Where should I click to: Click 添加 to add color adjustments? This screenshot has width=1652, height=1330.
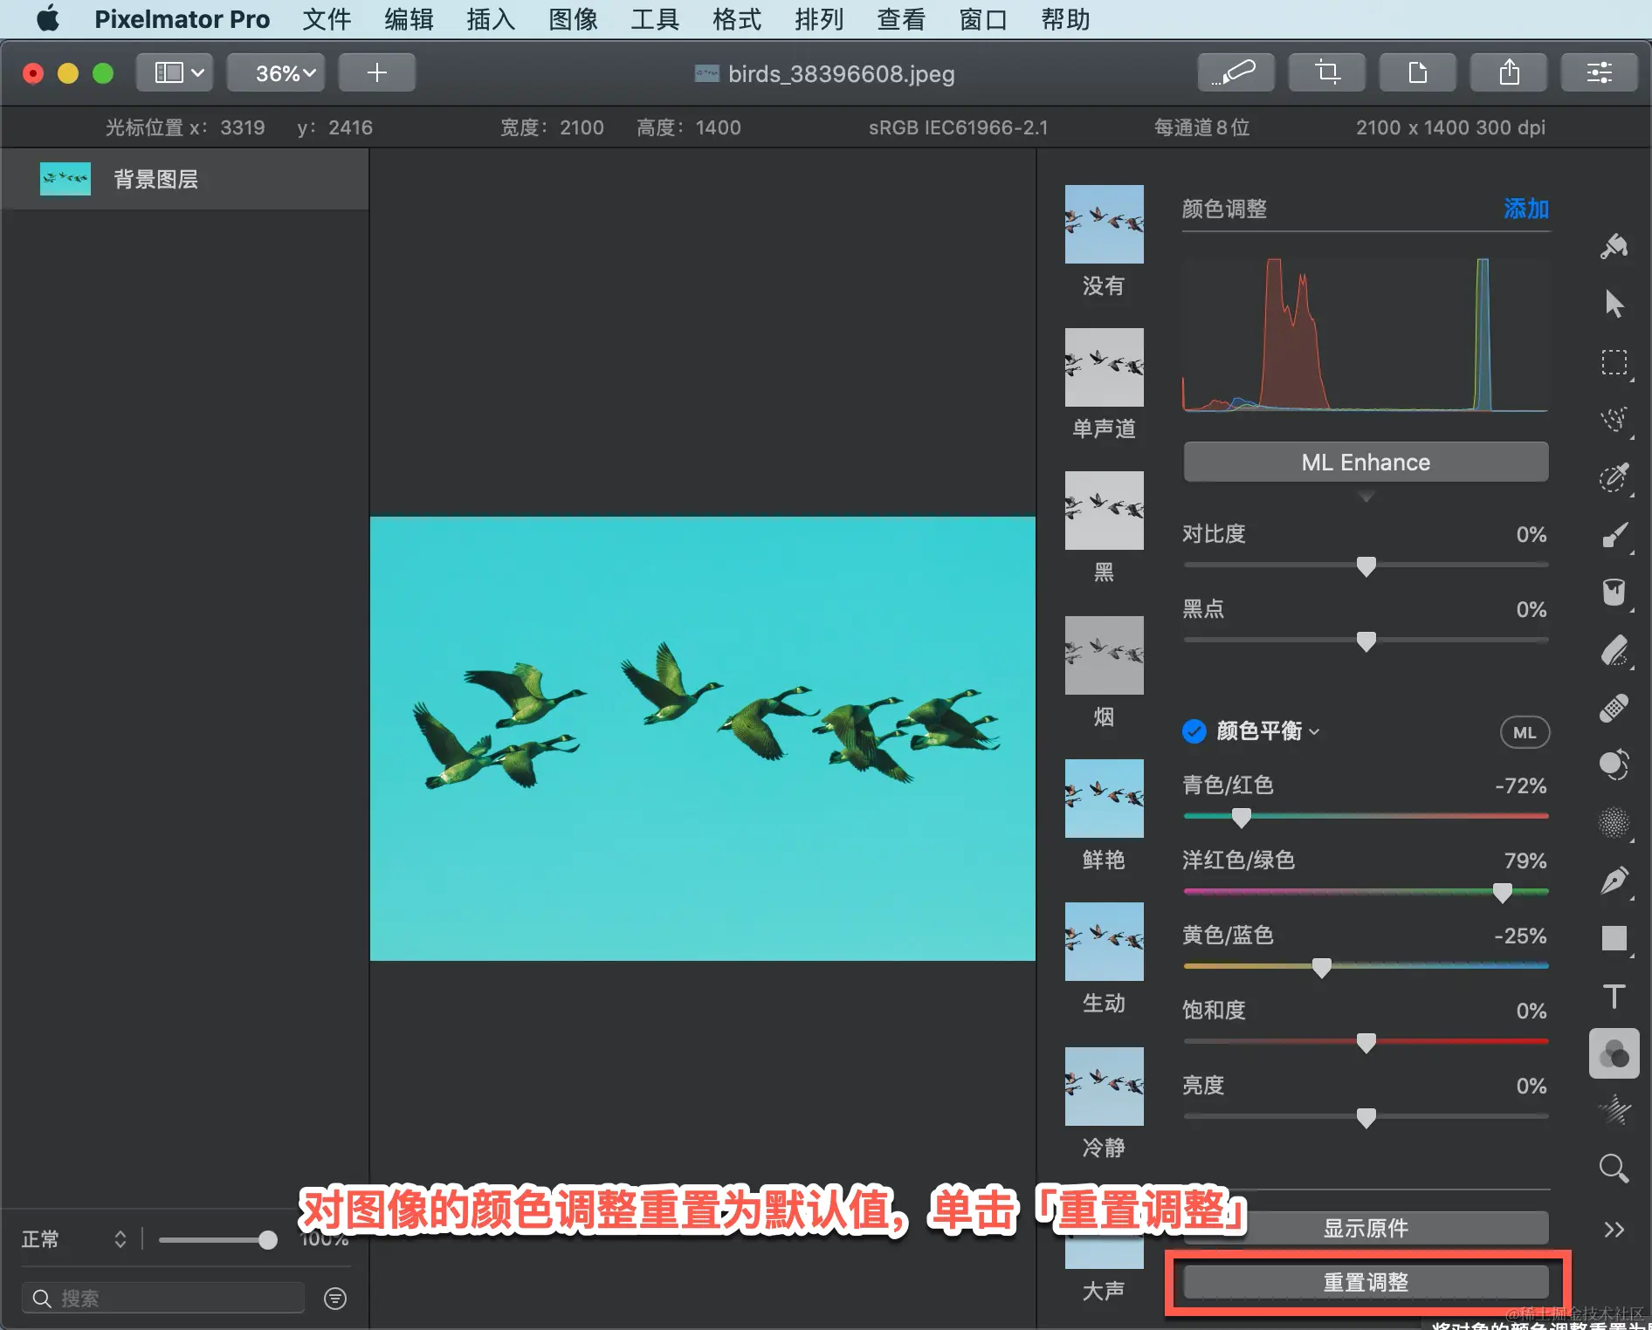(1526, 209)
